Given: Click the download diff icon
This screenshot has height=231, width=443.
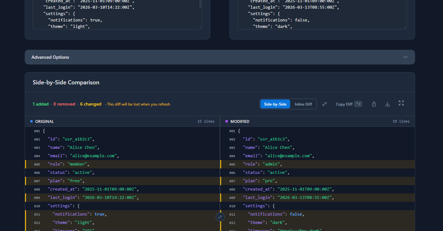Looking at the screenshot, I should pyautogui.click(x=387, y=104).
